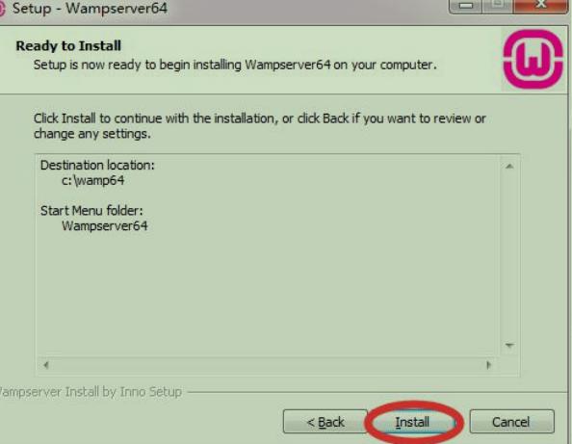Click the c:\wamp64 destination path text
The width and height of the screenshot is (572, 444).
93,180
